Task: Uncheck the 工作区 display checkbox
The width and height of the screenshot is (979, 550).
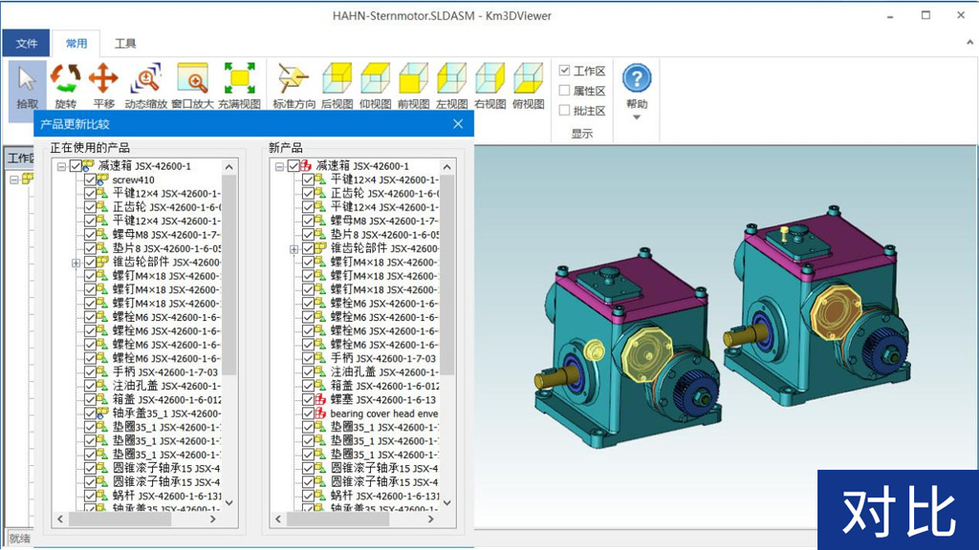Action: coord(565,69)
